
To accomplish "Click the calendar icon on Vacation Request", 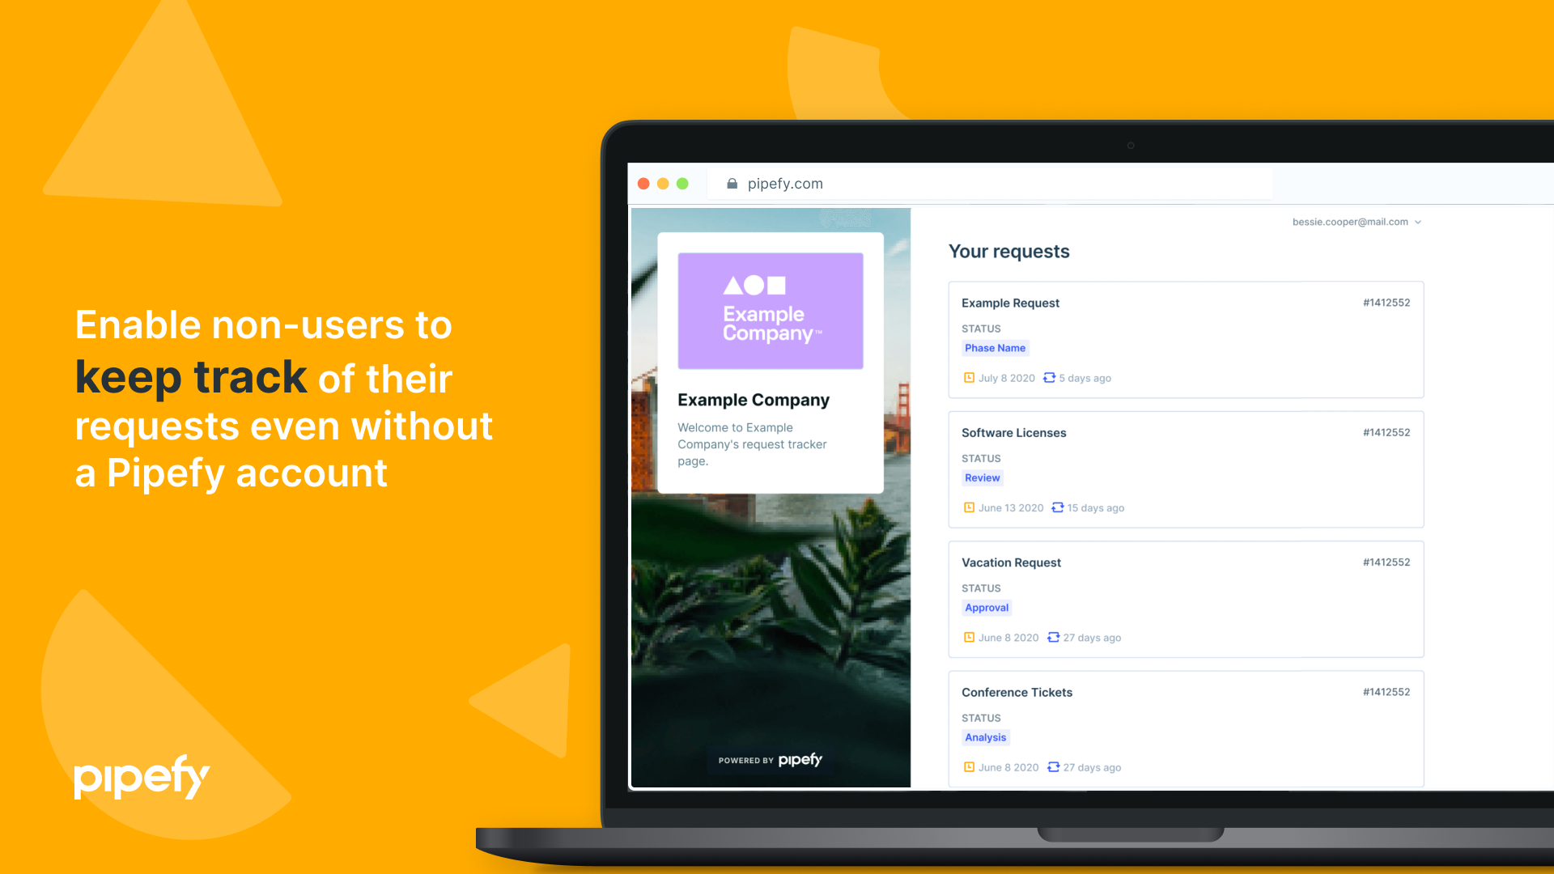I will (x=968, y=637).
